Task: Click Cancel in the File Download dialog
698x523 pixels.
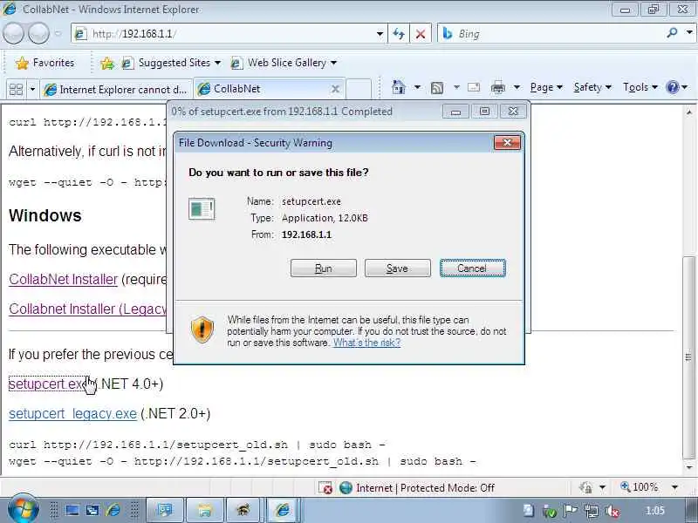Action: (x=472, y=268)
